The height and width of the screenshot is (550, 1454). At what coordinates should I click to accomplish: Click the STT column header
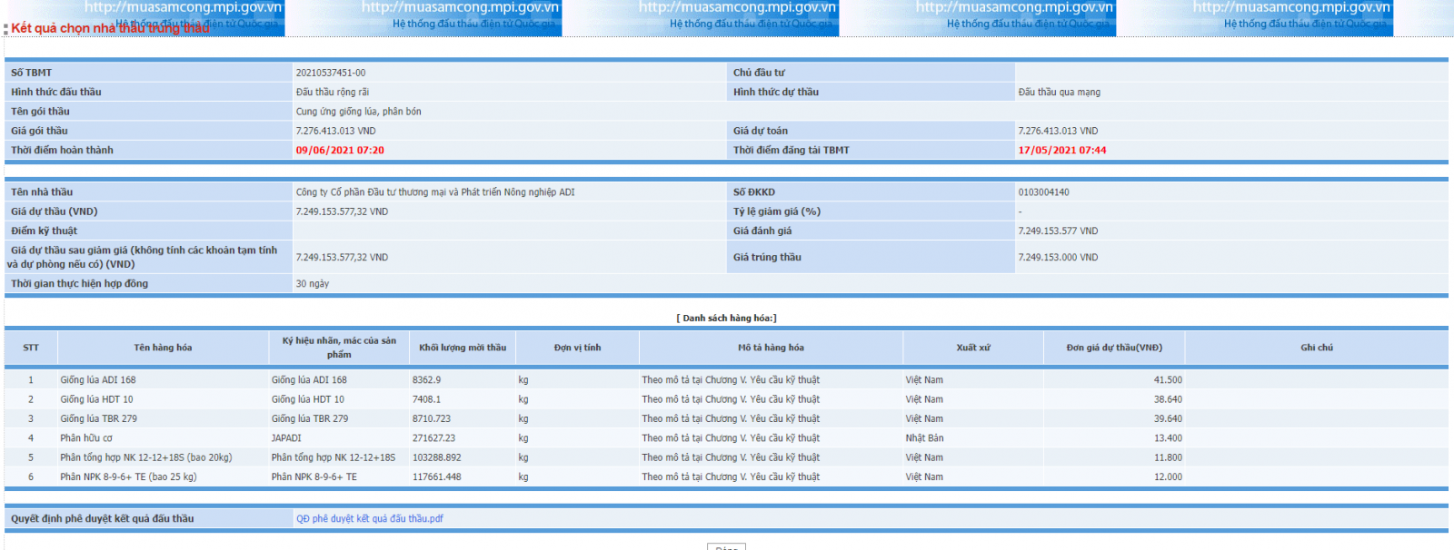tap(31, 348)
